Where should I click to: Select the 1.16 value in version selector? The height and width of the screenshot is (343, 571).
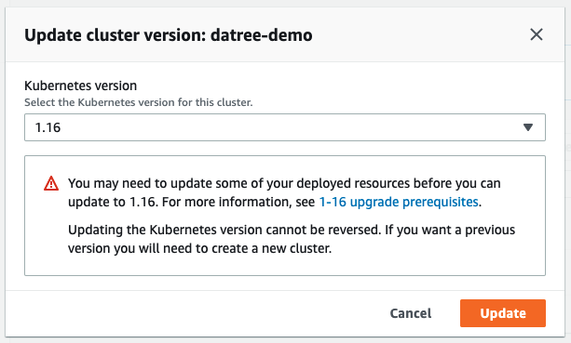(48, 127)
